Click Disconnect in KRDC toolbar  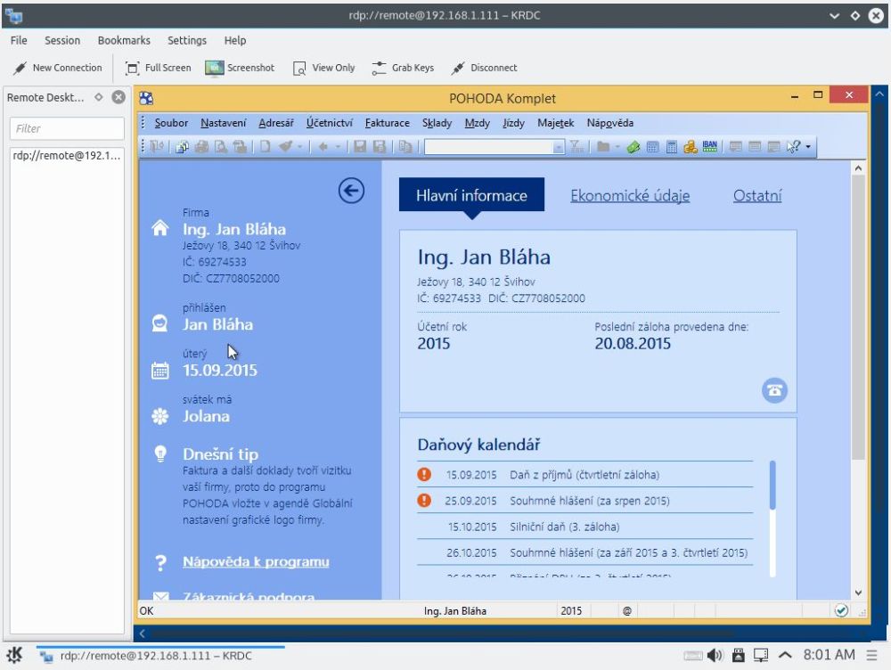(x=484, y=68)
